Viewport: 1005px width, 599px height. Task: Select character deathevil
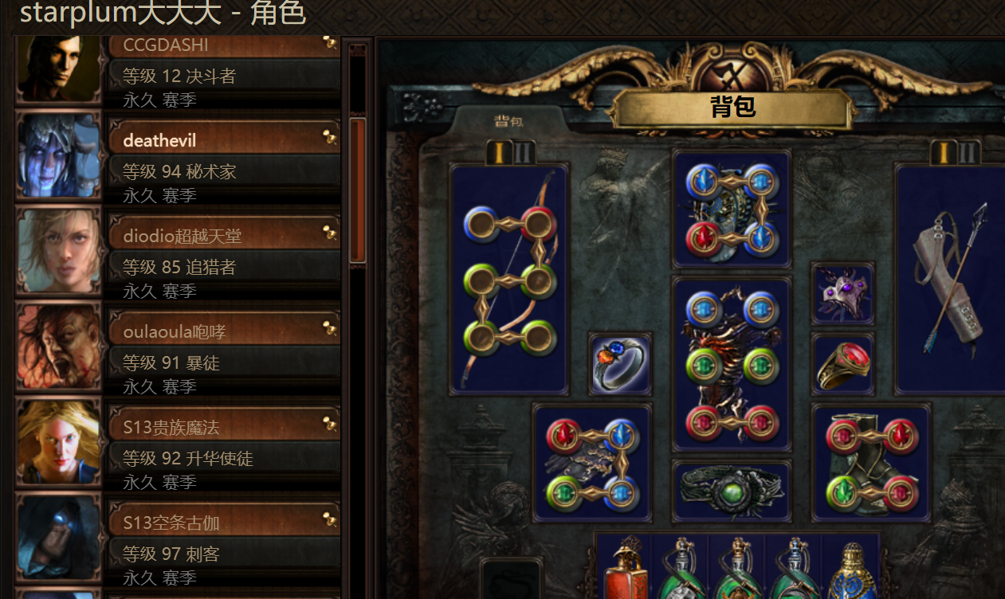pyautogui.click(x=179, y=155)
